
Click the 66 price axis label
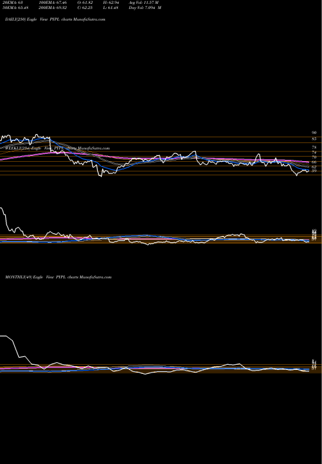pyautogui.click(x=314, y=162)
